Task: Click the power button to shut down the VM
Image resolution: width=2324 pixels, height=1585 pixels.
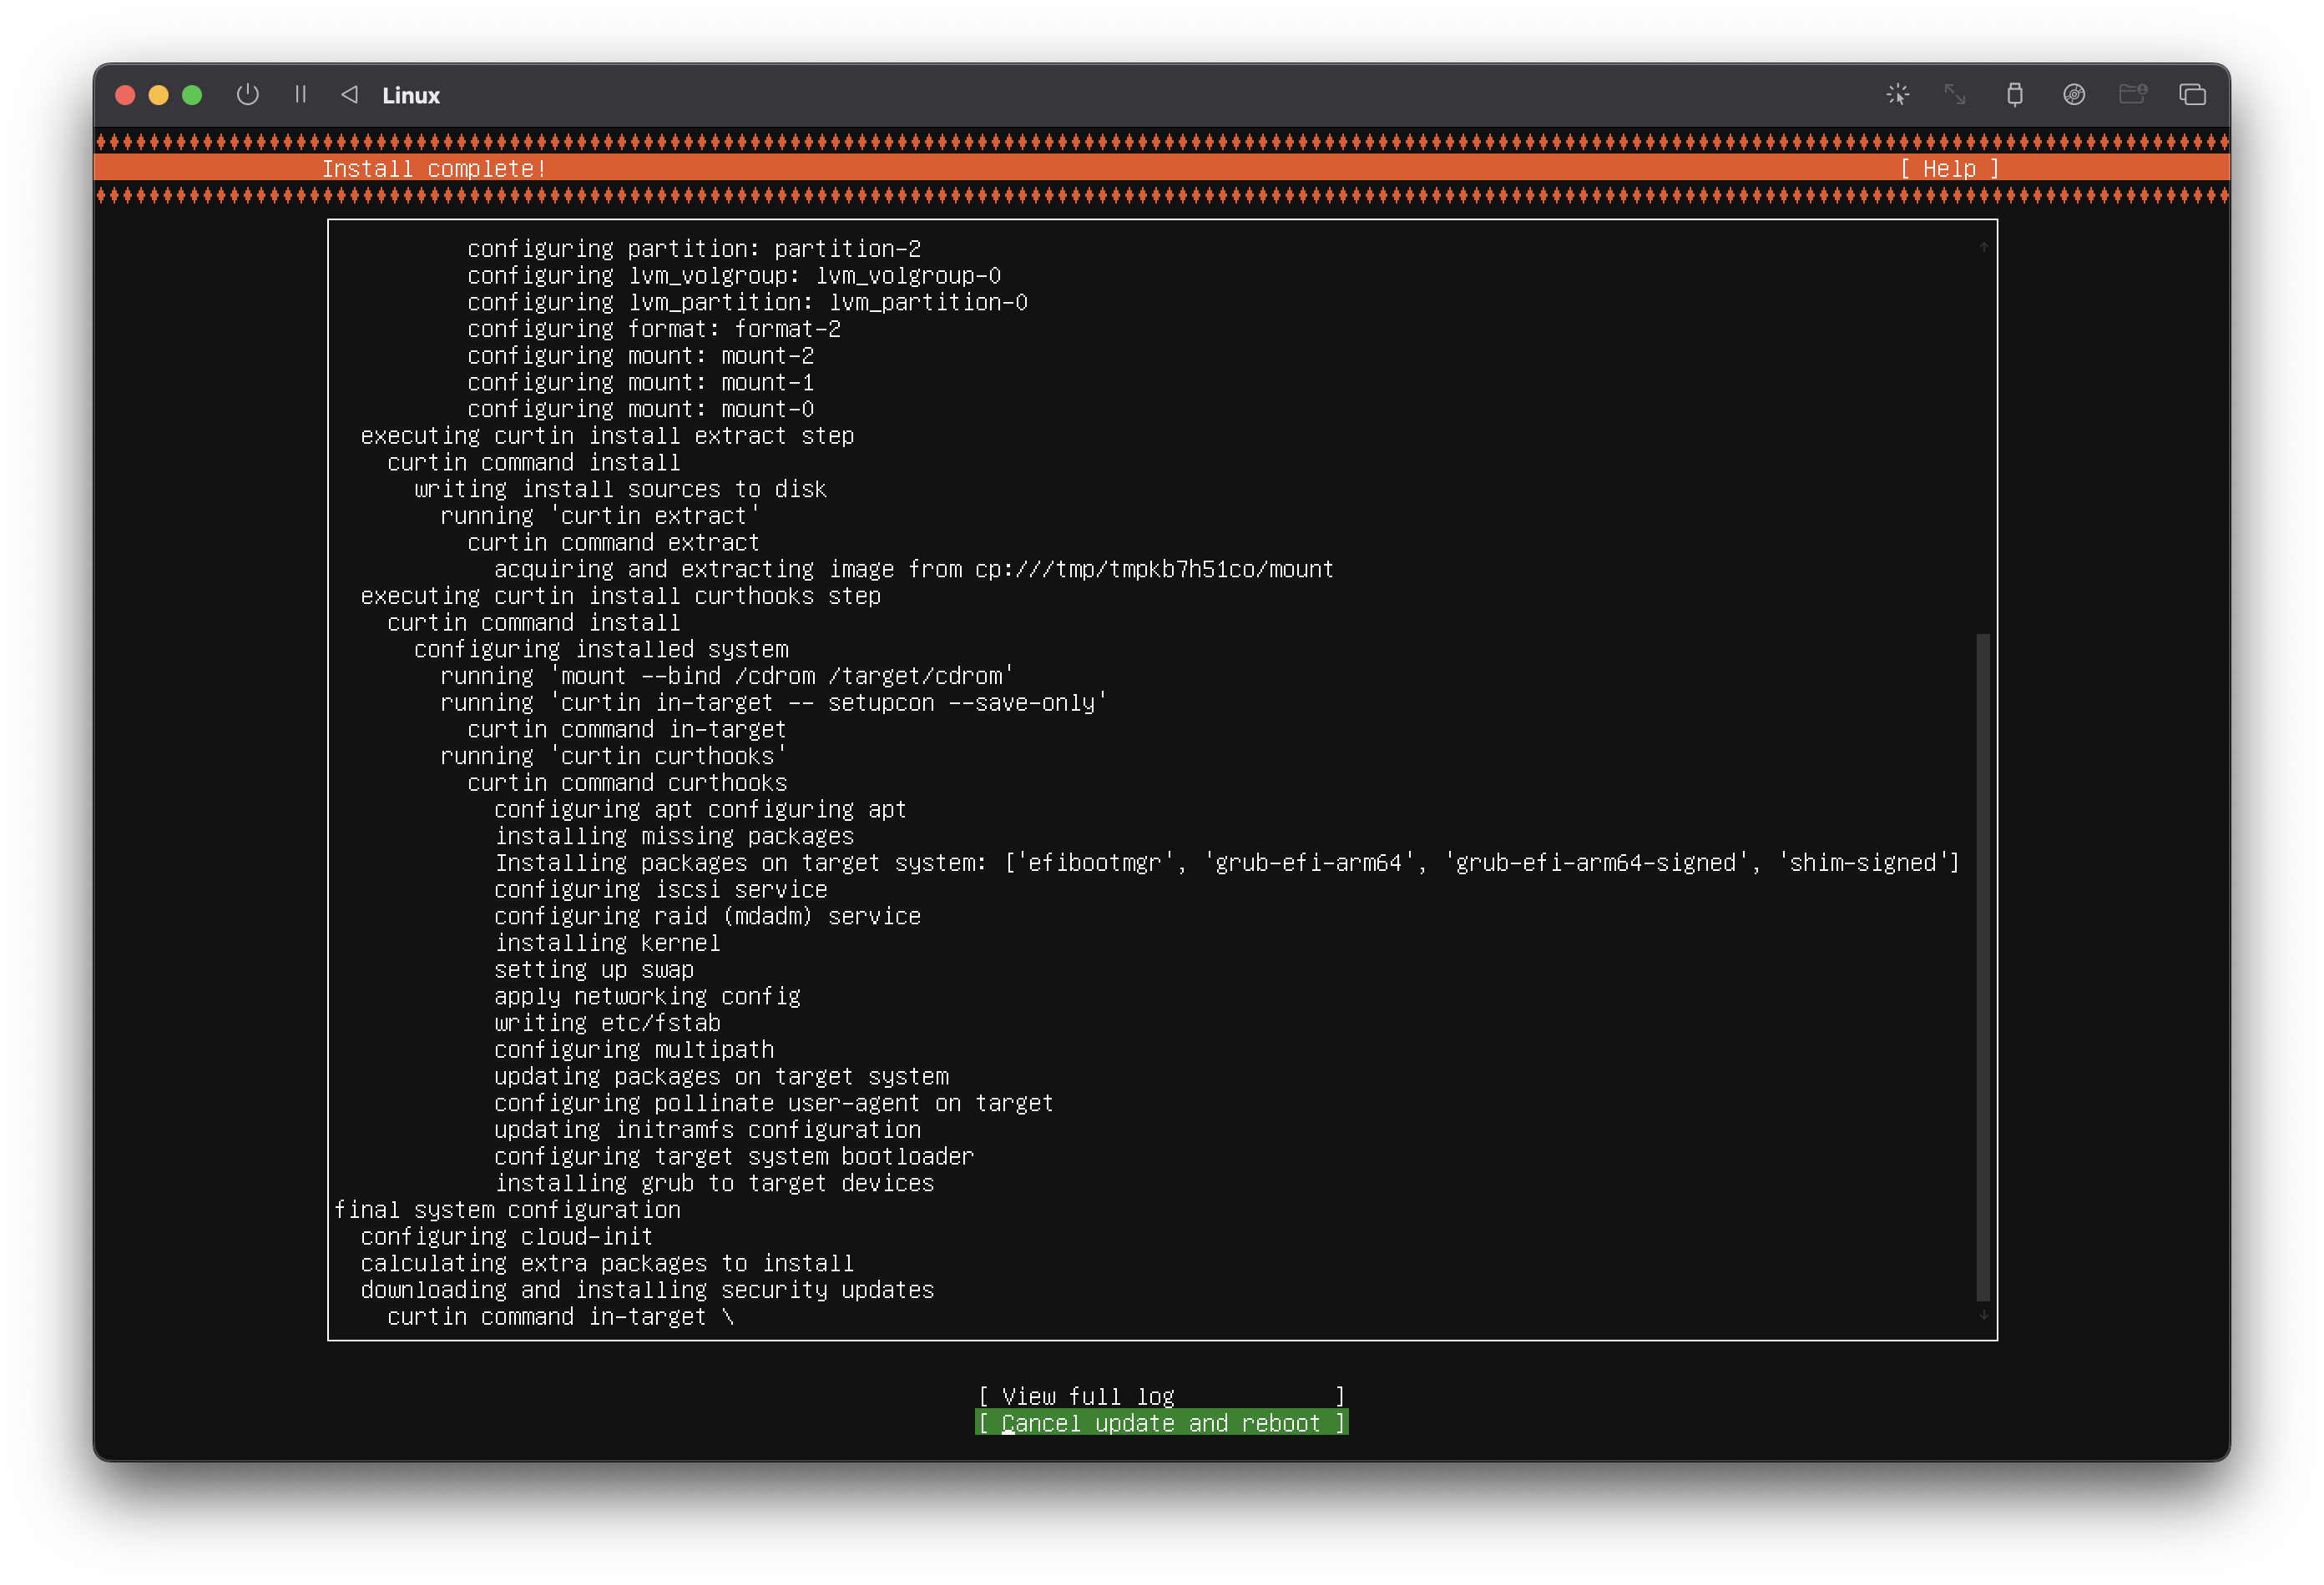Action: [x=247, y=95]
